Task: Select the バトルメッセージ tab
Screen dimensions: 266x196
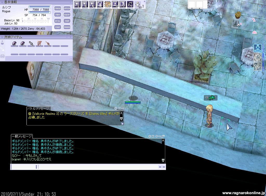Action: click(38, 109)
